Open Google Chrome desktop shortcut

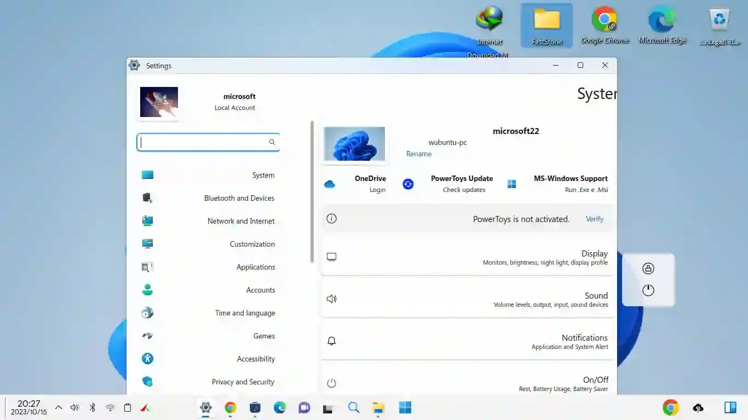pyautogui.click(x=605, y=26)
